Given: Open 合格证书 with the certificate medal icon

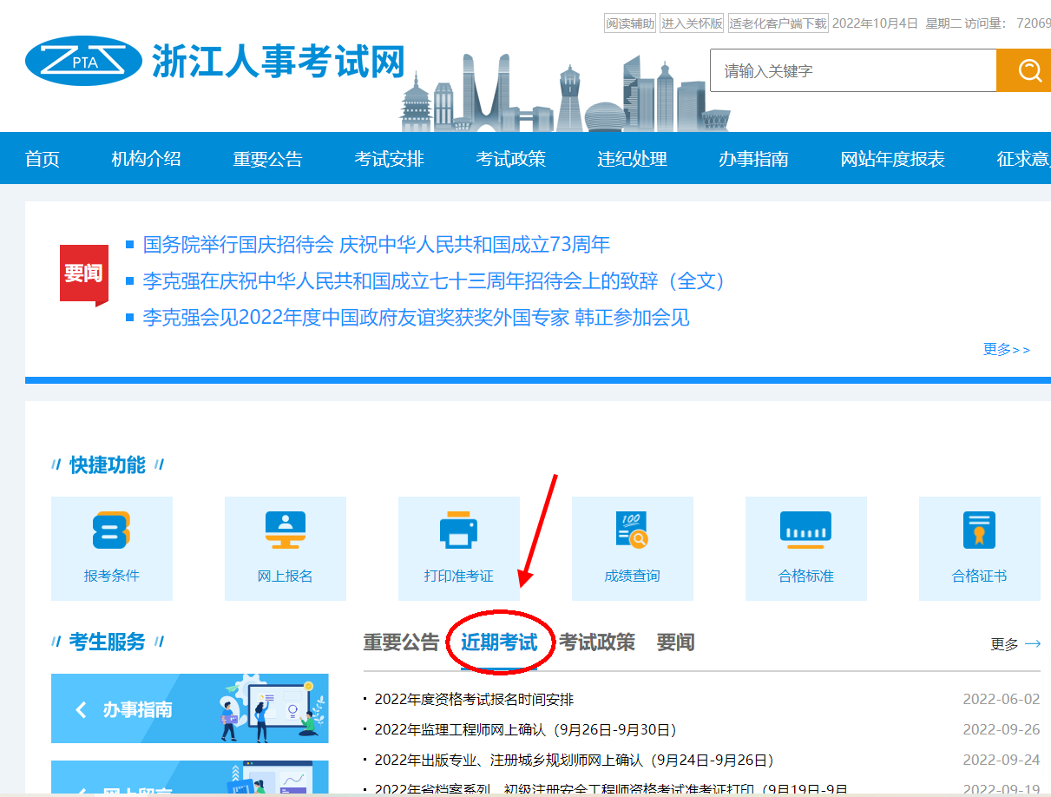Looking at the screenshot, I should click(979, 530).
